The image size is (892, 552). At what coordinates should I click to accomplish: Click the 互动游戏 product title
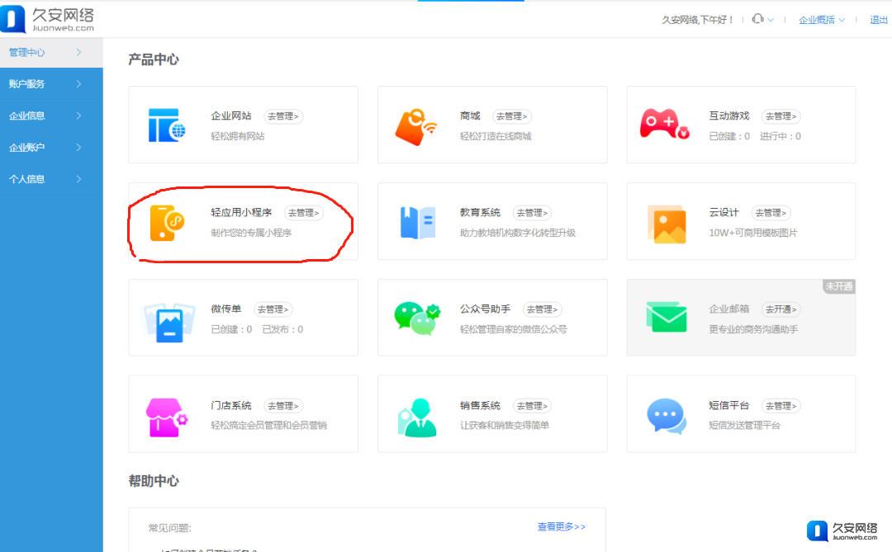click(x=729, y=116)
